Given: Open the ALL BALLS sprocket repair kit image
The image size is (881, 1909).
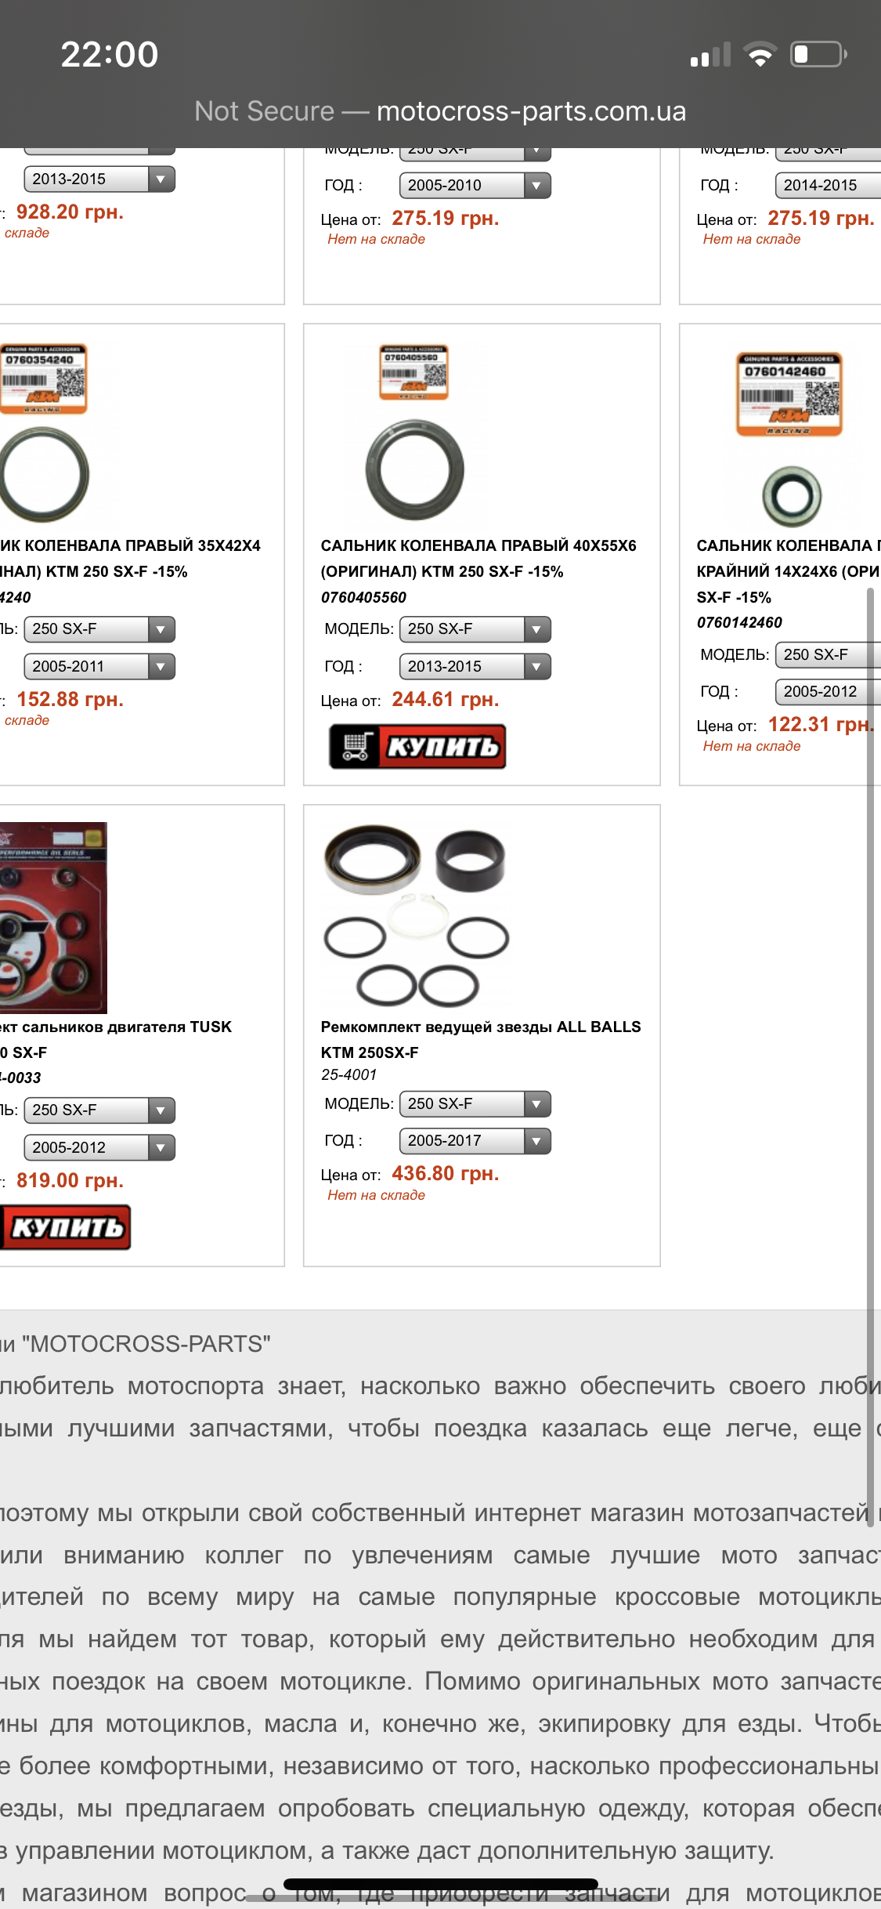Looking at the screenshot, I should 417,915.
